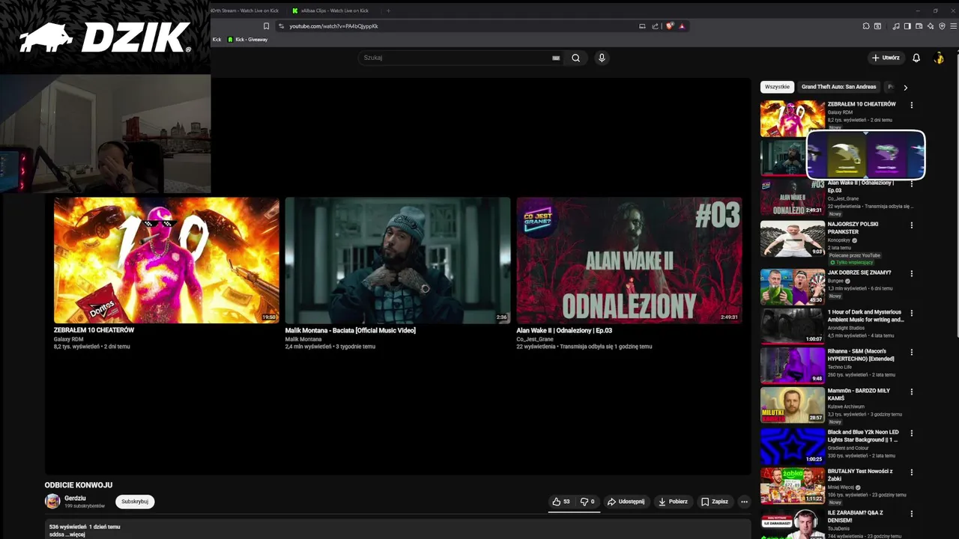Click the Gerdziu channel name
This screenshot has width=959, height=539.
click(75, 498)
